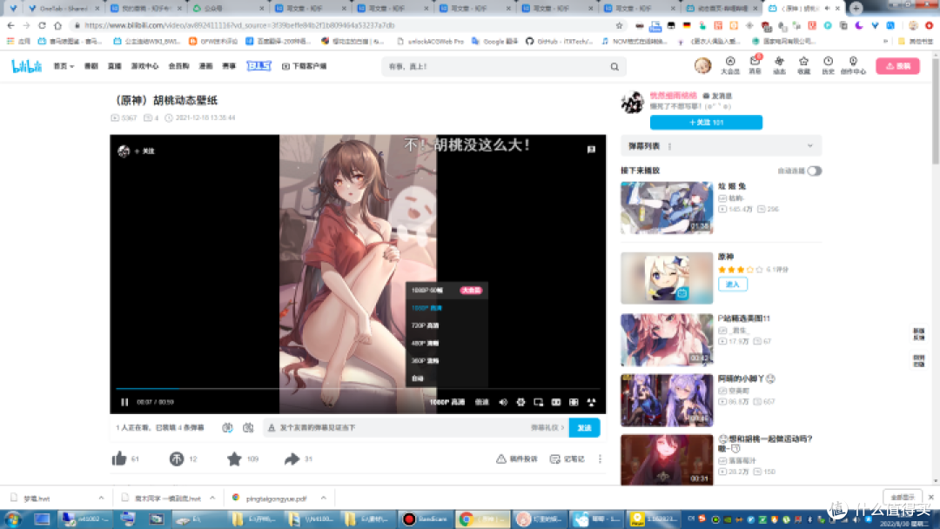Open 直播 in the header navigation
Viewport: 940px width, 529px height.
[x=115, y=66]
